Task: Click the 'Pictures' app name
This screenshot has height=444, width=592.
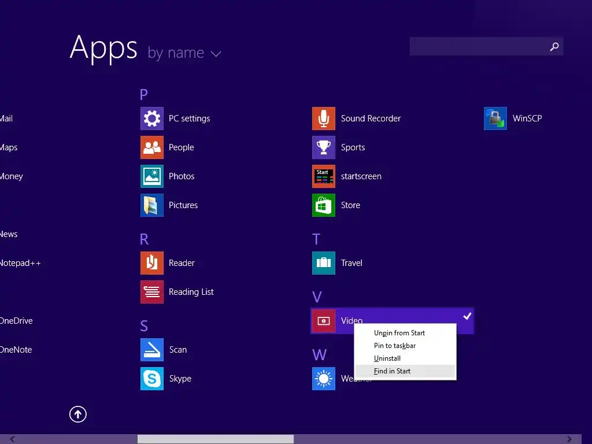Action: coord(183,205)
